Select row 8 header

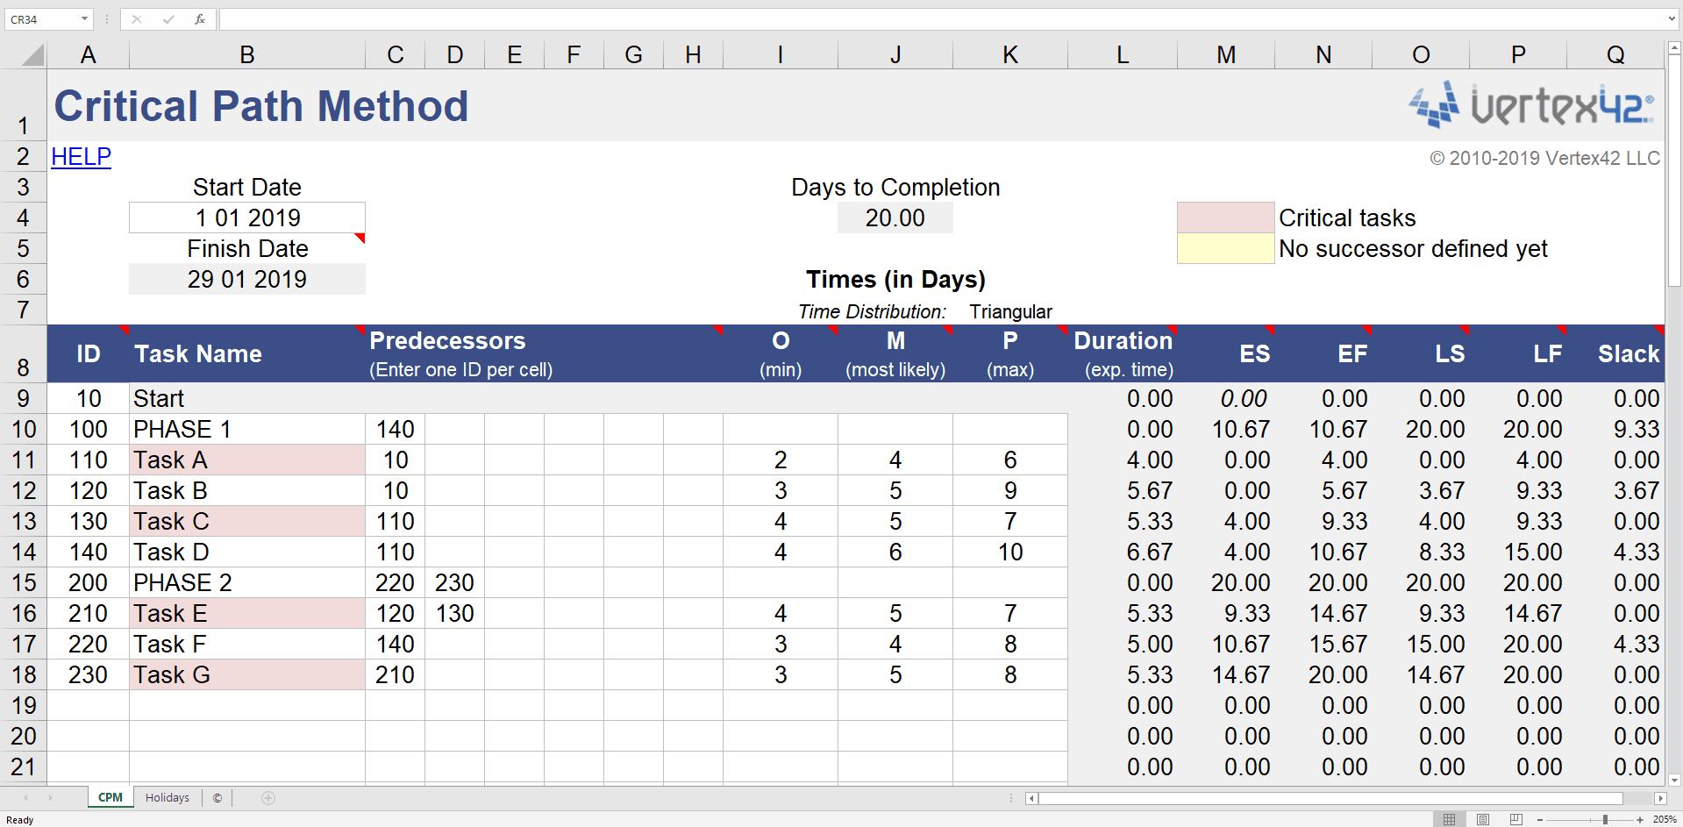23,353
